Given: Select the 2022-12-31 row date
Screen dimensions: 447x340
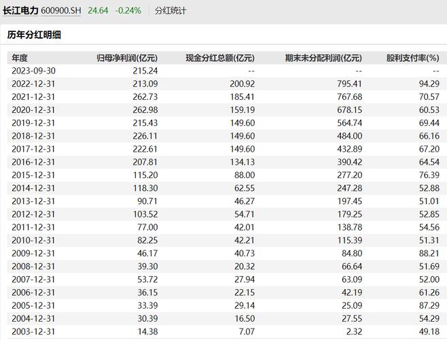Looking at the screenshot, I should [33, 84].
